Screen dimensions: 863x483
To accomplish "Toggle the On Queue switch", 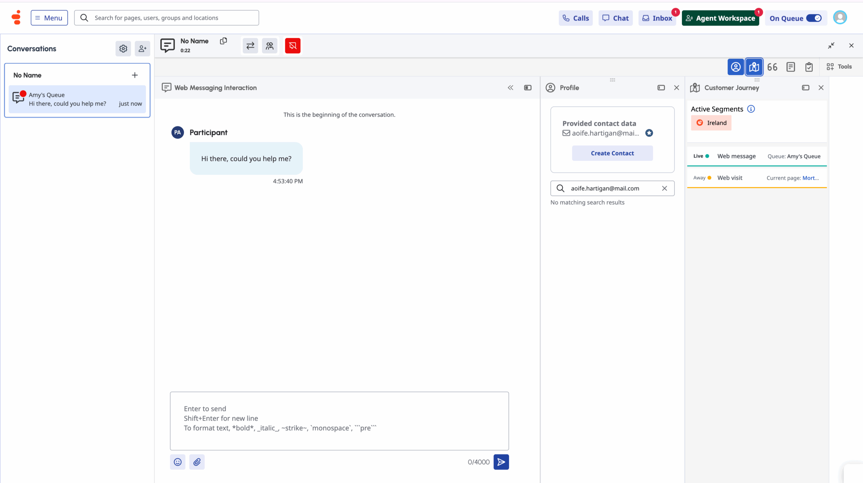I will (x=813, y=18).
